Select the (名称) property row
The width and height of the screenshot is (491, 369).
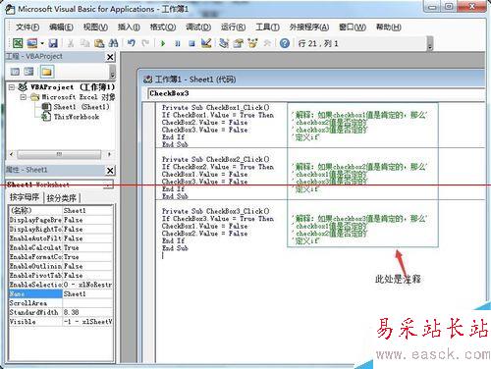(x=61, y=210)
